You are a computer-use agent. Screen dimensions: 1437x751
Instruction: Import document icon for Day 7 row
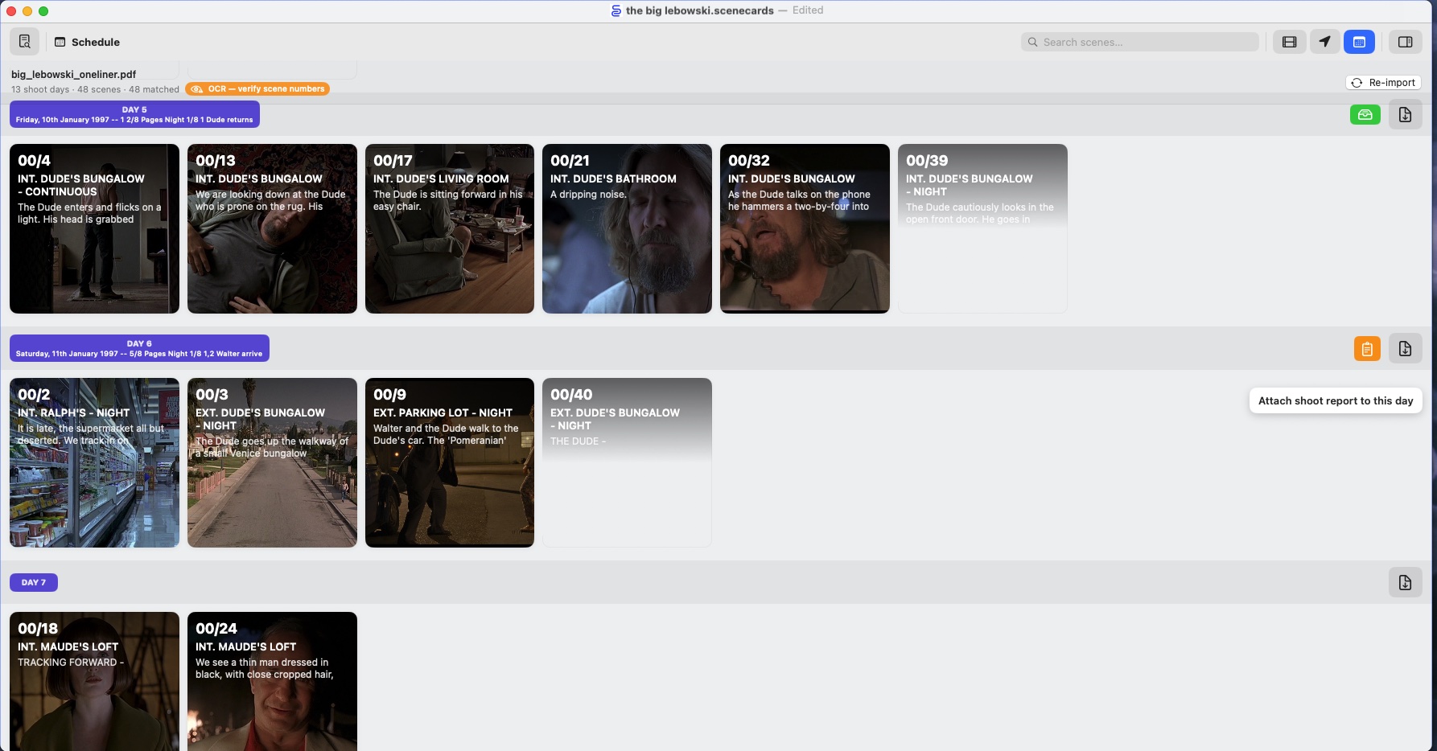point(1405,583)
